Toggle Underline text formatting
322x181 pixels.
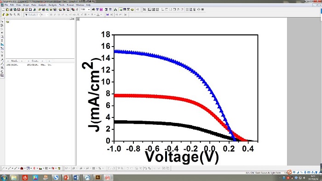tap(59, 15)
